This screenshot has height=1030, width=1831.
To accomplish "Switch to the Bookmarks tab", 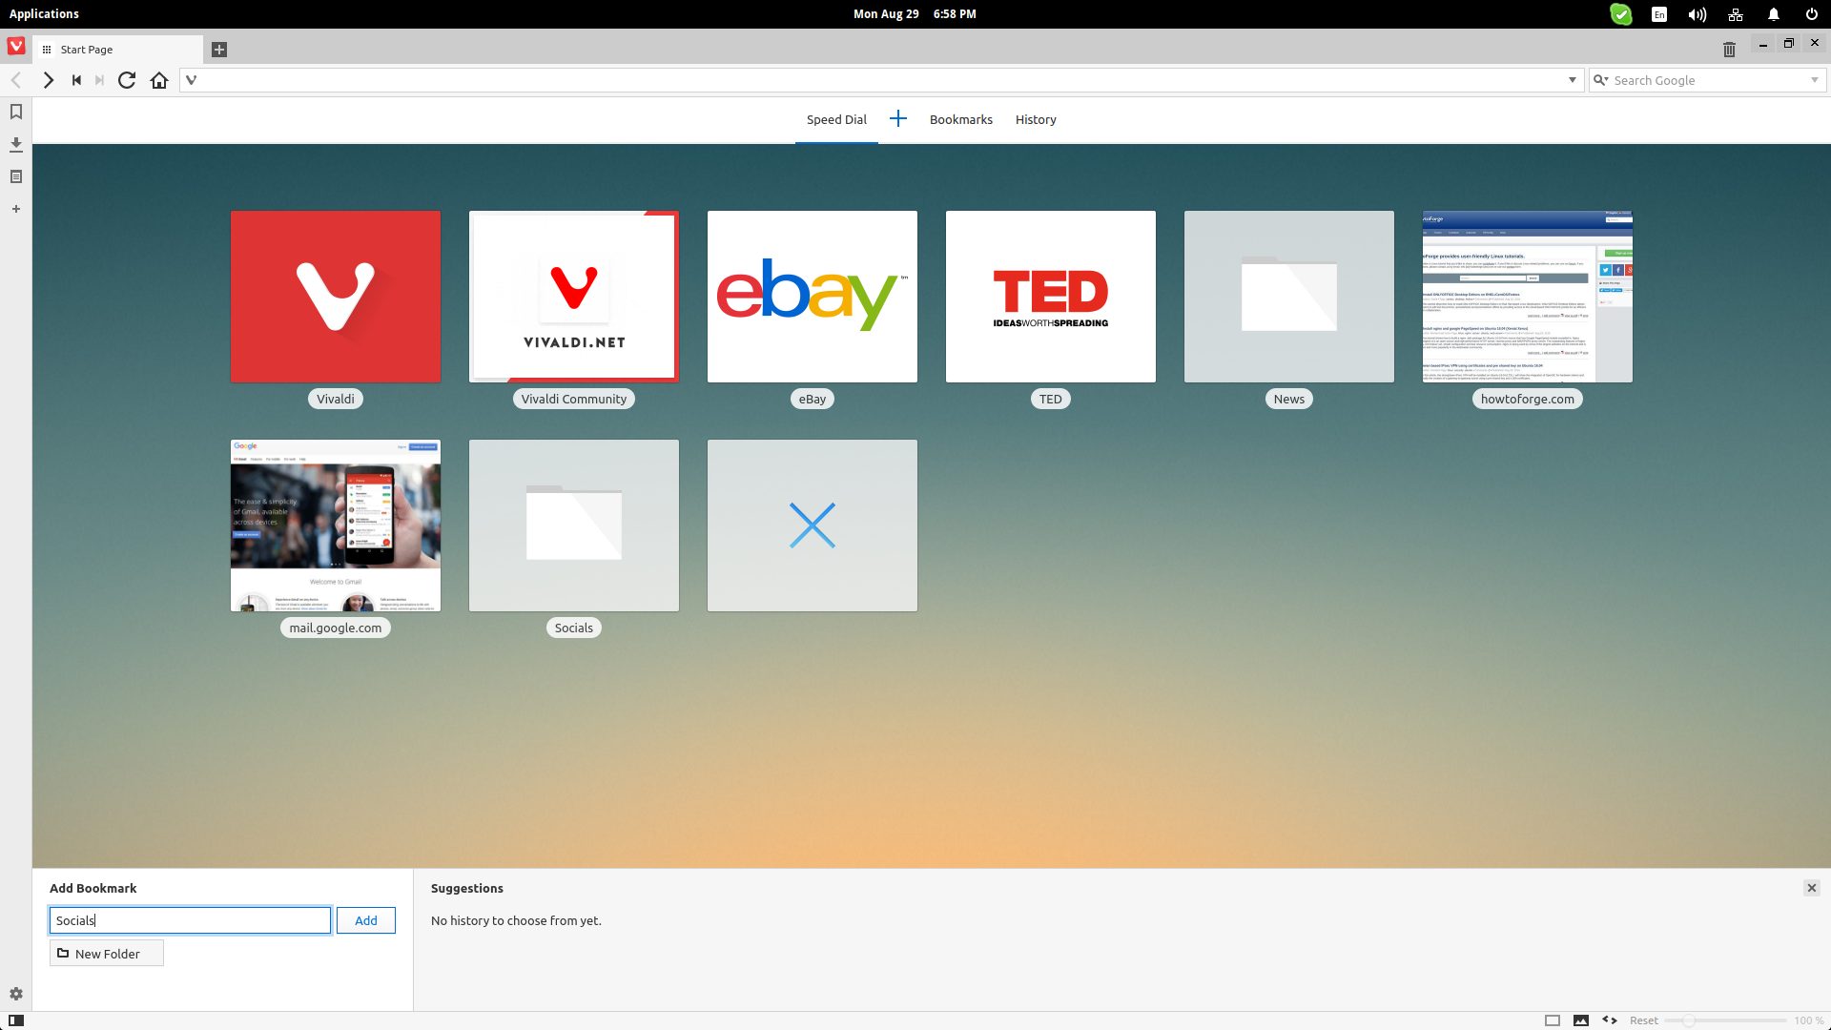I will [961, 119].
